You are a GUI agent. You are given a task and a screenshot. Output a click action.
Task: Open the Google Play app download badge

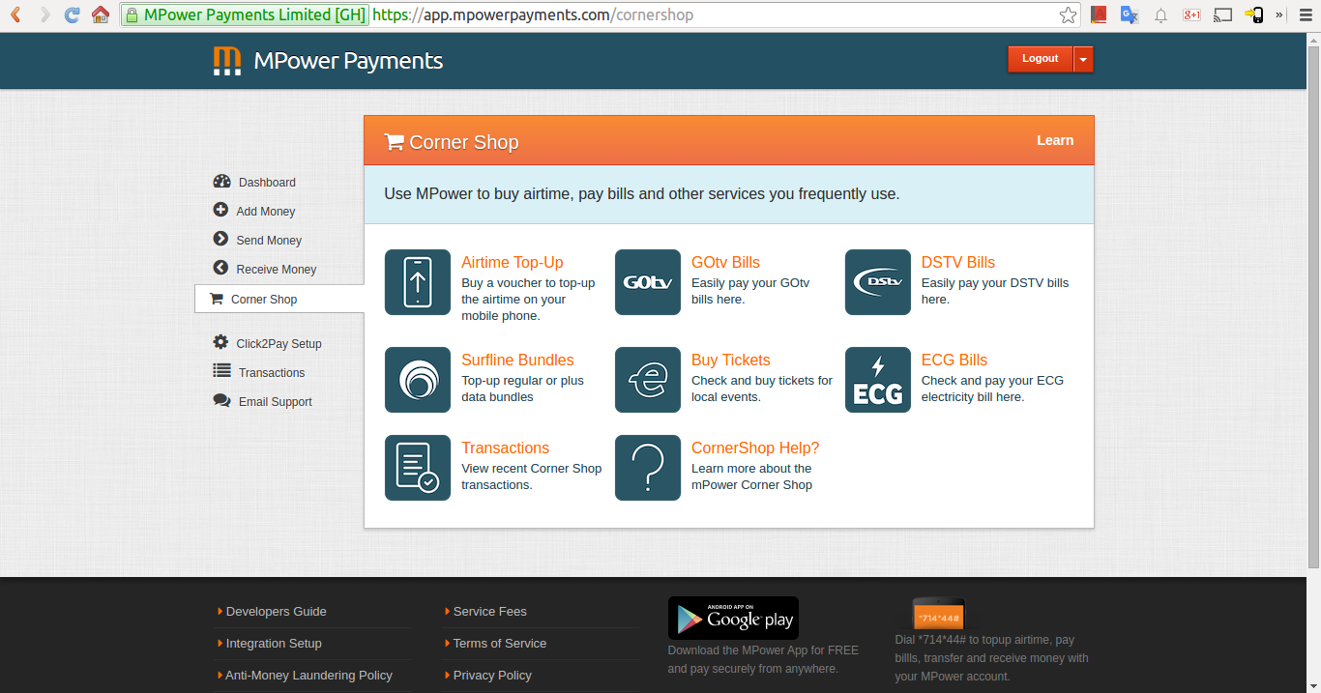733,619
